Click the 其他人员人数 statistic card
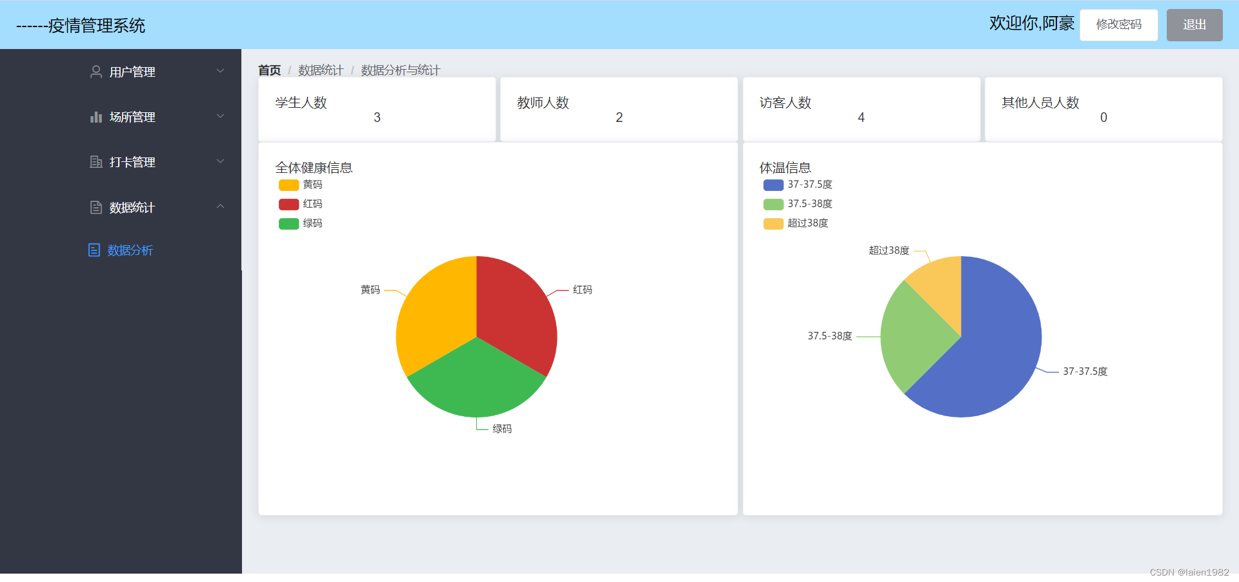 click(x=1103, y=109)
